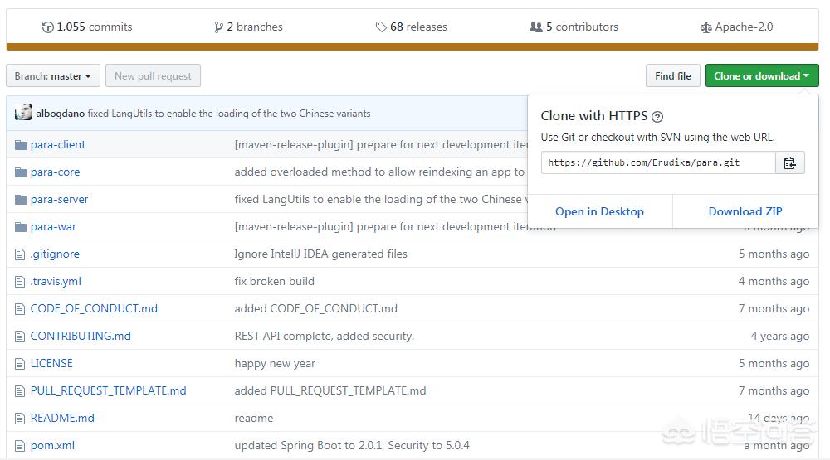Click the PULL_REQUEST_TEMPLATE.md file icon
Image resolution: width=830 pixels, height=460 pixels.
tap(20, 391)
